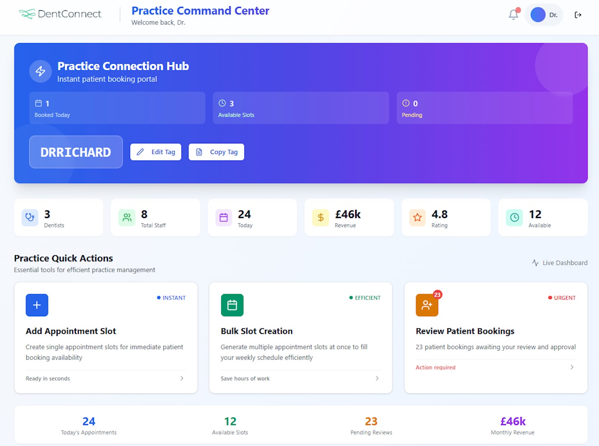Click the £46k Revenue card value
The height and width of the screenshot is (446, 599).
(x=348, y=214)
